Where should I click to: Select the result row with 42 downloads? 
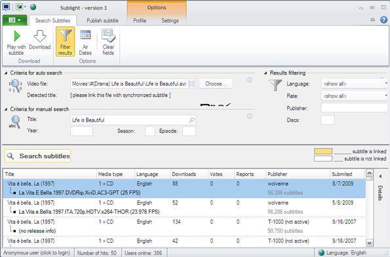(185, 241)
